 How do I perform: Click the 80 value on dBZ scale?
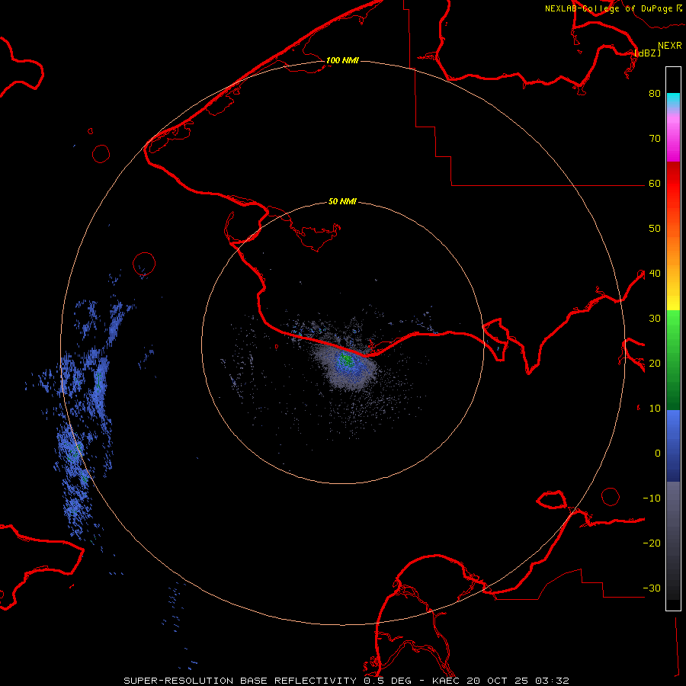coord(655,94)
